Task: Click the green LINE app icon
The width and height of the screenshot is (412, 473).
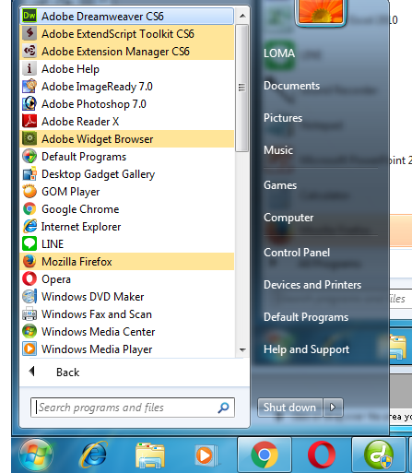Action: point(29,243)
